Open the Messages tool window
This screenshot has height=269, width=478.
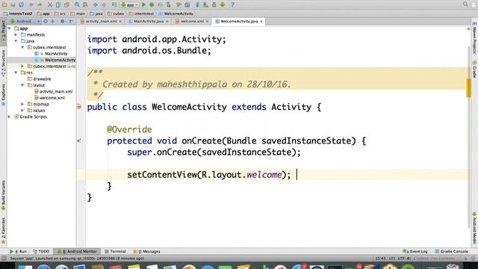146,252
